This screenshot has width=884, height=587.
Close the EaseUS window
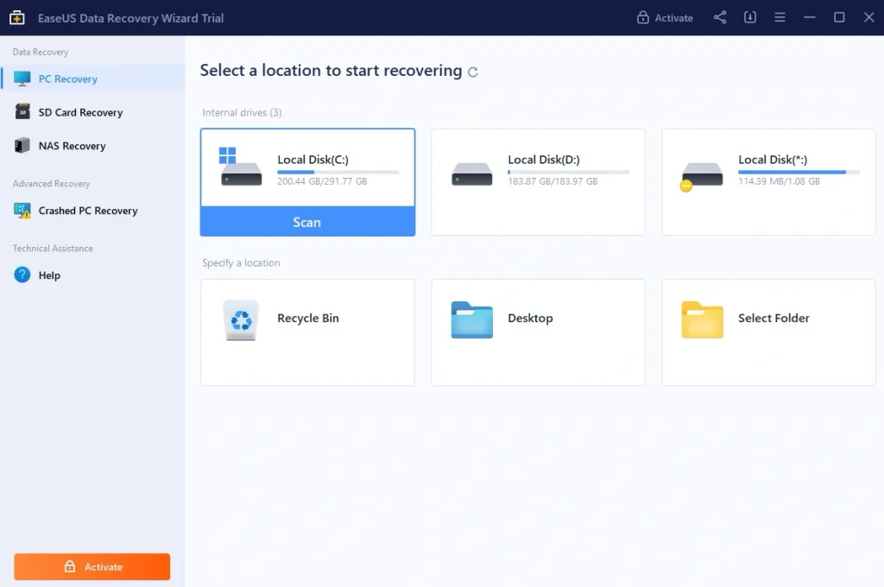868,17
